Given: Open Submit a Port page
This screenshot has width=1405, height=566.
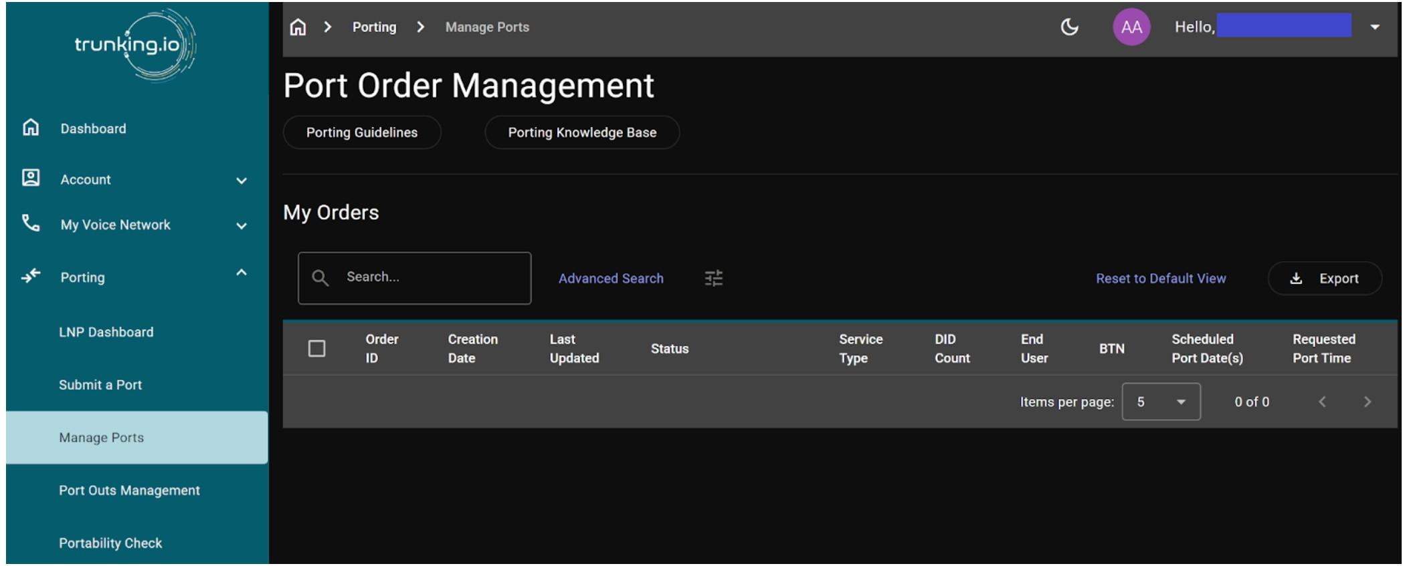Looking at the screenshot, I should point(100,385).
